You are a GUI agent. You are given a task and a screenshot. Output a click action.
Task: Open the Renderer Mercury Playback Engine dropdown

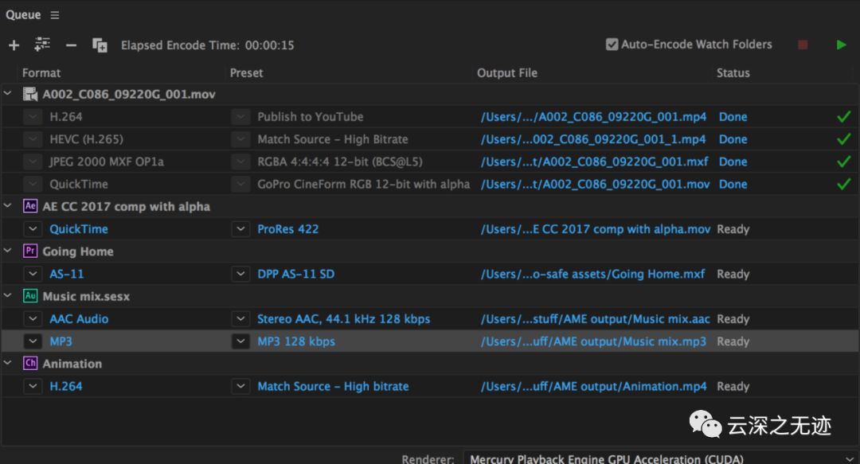660,458
